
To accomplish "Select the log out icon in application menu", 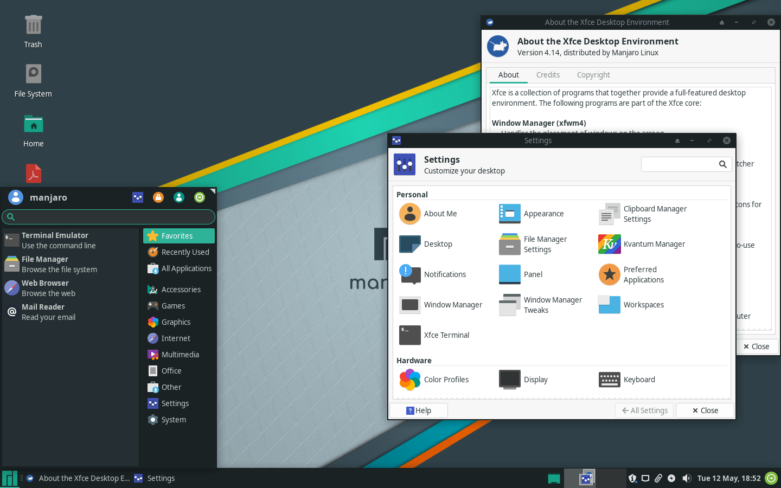I will (200, 197).
